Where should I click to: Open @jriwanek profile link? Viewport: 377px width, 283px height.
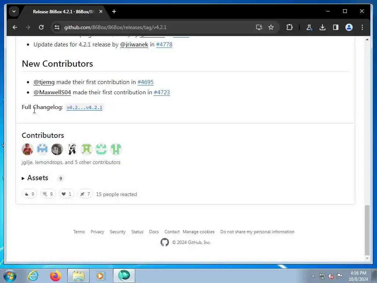134,45
